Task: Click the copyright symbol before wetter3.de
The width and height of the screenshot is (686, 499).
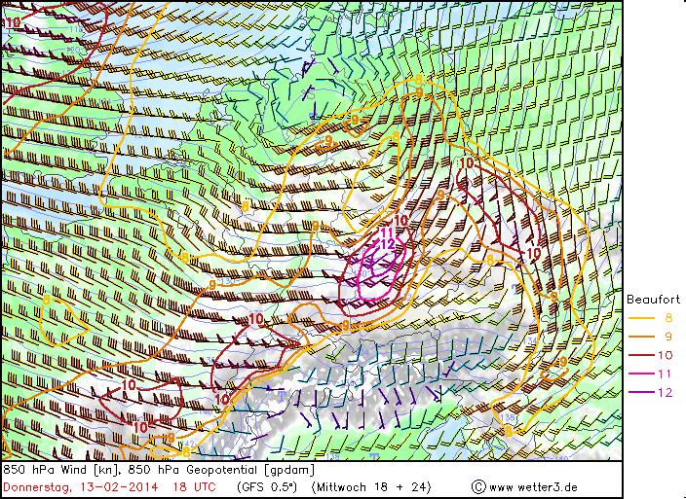Action: [479, 486]
